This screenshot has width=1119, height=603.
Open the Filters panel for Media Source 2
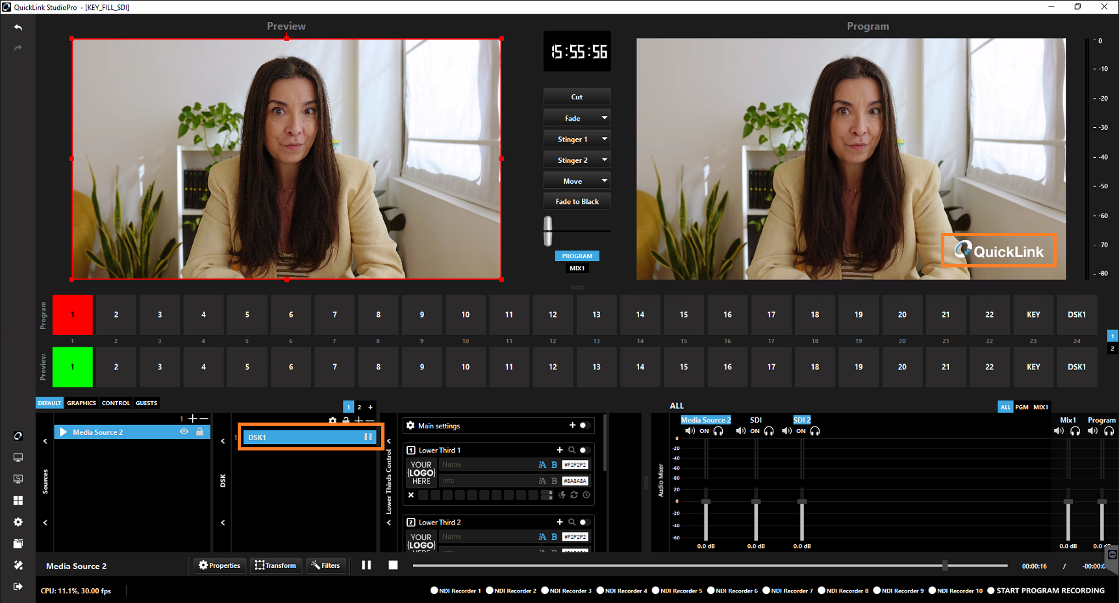(325, 565)
